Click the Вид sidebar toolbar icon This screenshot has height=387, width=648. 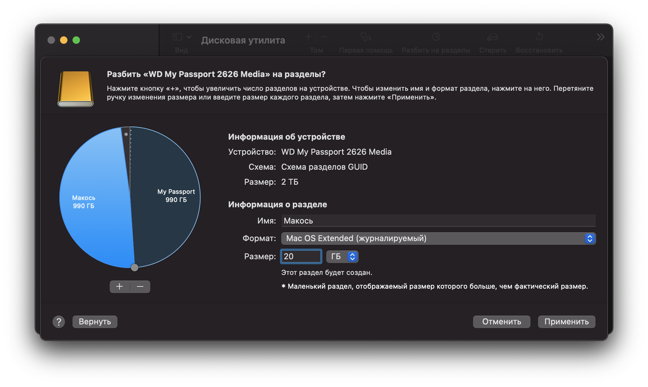178,37
